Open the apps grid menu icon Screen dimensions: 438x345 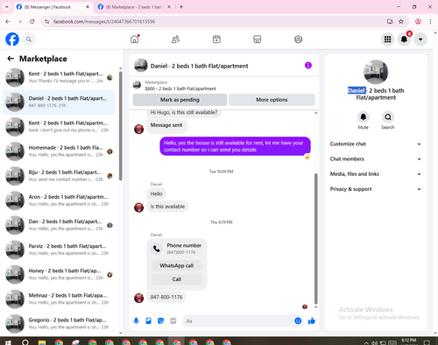[387, 39]
